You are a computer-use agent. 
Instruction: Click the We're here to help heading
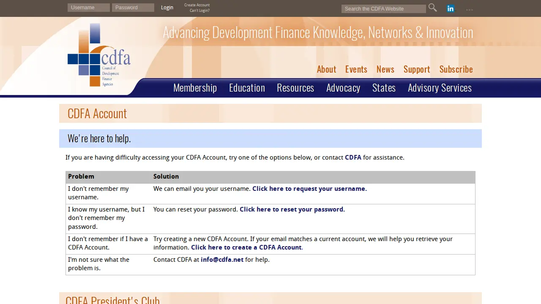[x=99, y=138]
